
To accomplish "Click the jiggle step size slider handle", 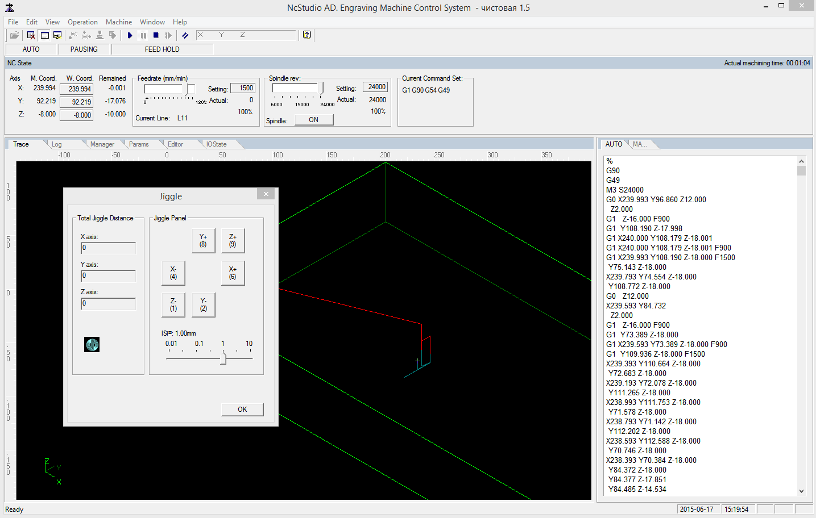I will pos(223,358).
